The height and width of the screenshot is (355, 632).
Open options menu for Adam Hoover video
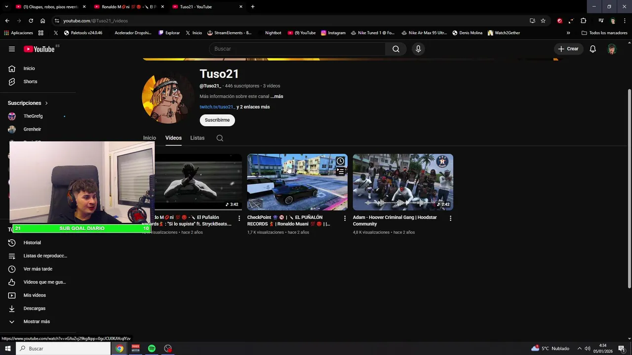[450, 218]
